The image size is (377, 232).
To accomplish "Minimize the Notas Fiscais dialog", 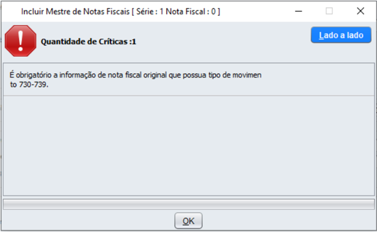I will pyautogui.click(x=298, y=11).
